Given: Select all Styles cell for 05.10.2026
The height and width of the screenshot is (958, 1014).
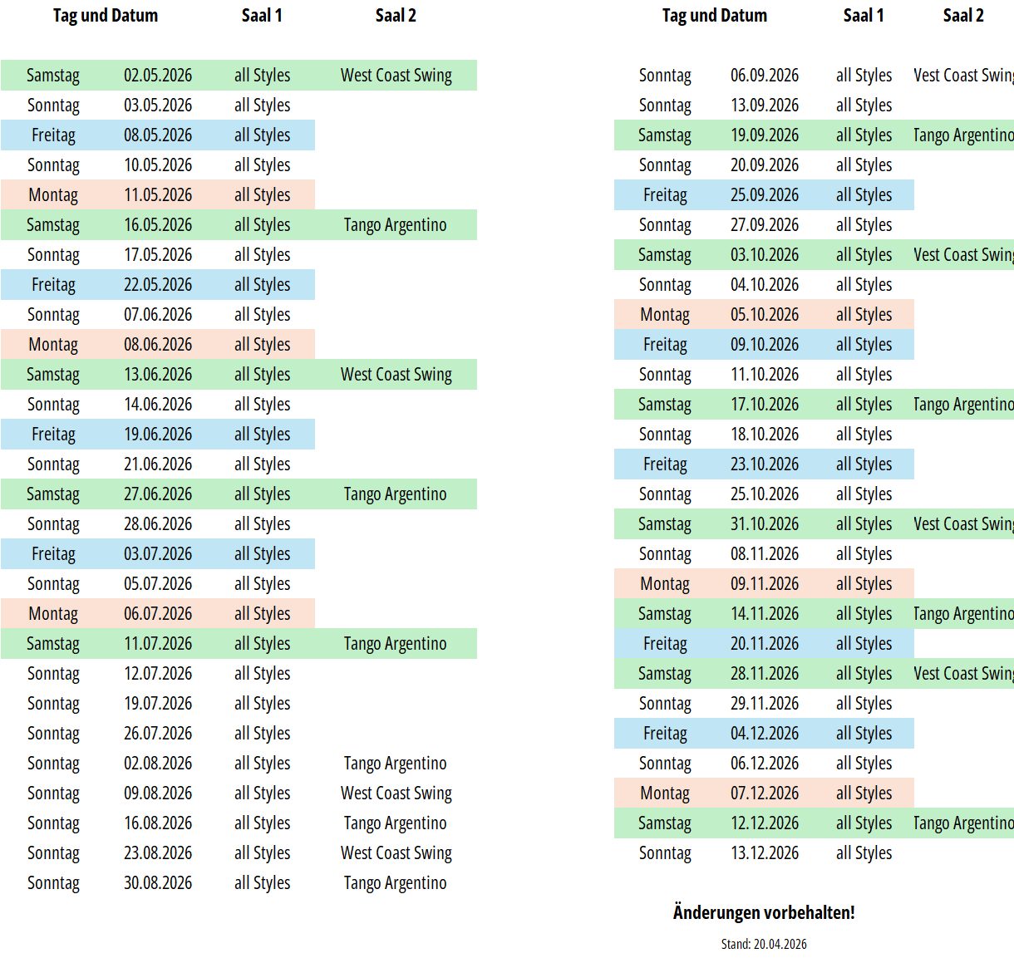Looking at the screenshot, I should click(x=864, y=315).
